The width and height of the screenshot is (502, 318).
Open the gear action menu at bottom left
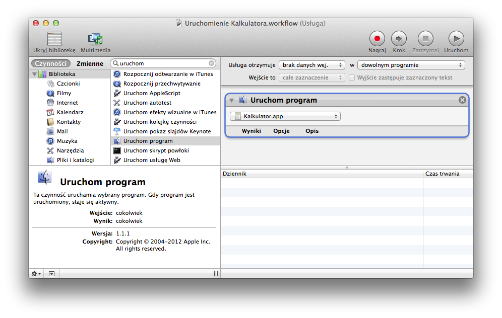click(34, 273)
